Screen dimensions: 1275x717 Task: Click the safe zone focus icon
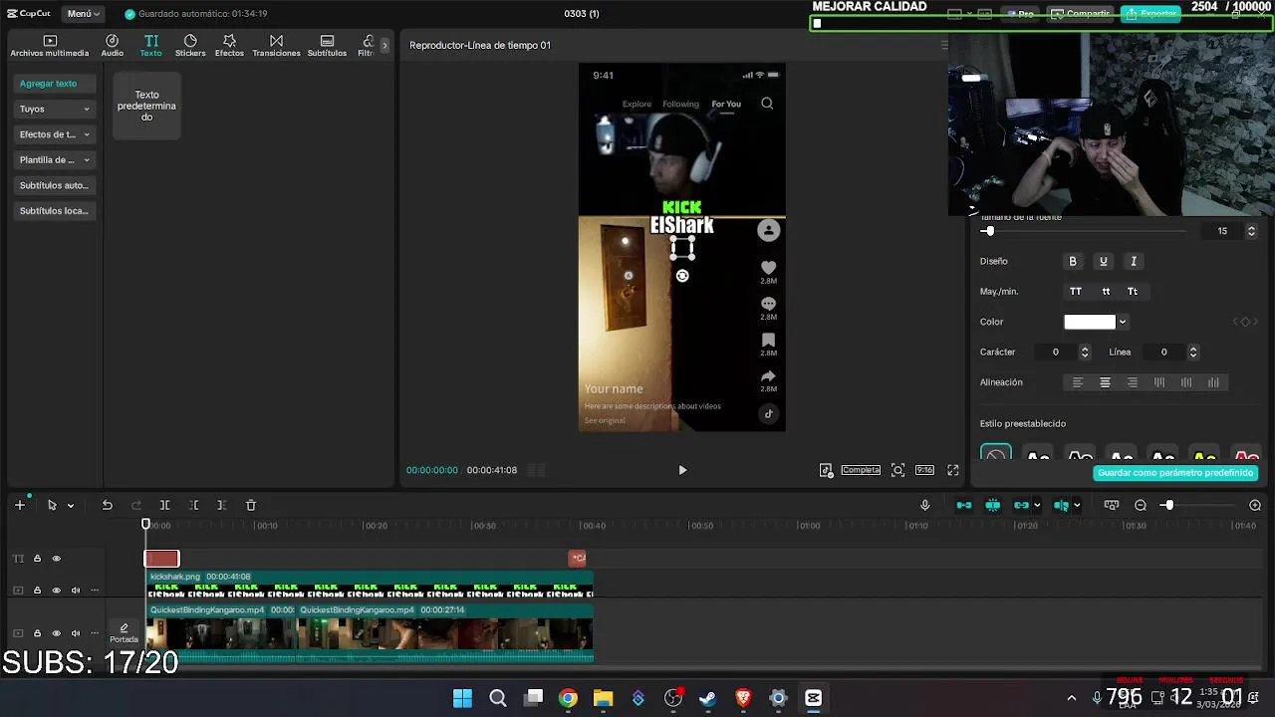897,470
